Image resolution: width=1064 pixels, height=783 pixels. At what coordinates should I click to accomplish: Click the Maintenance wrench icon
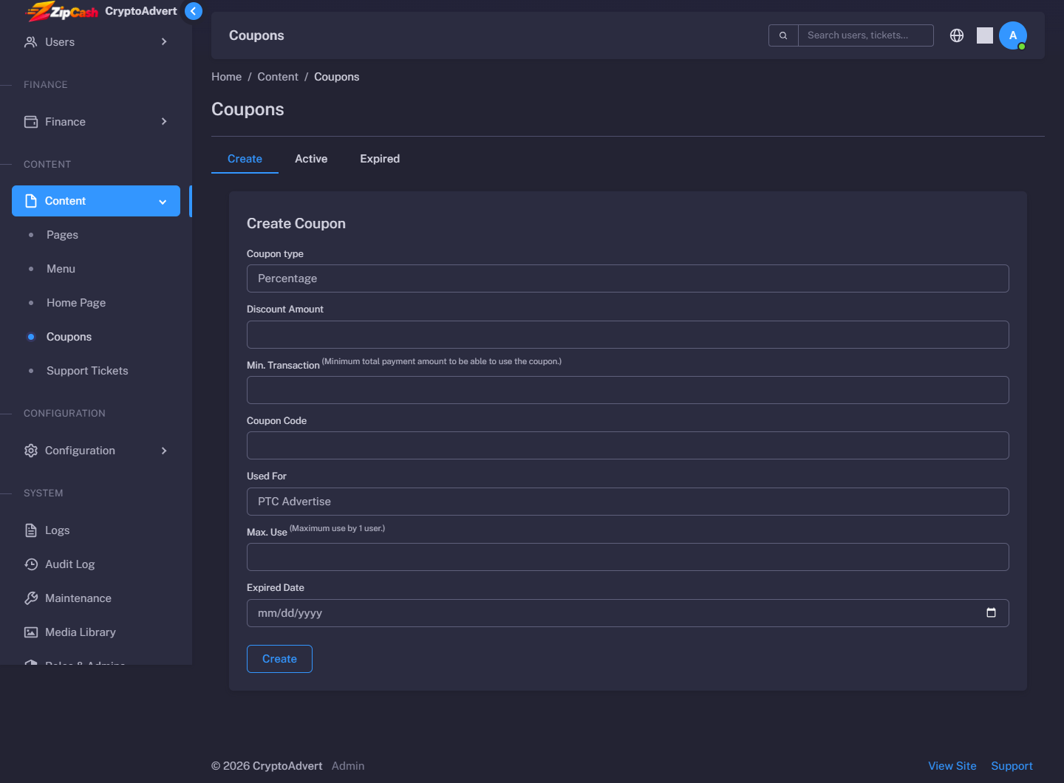tap(31, 598)
